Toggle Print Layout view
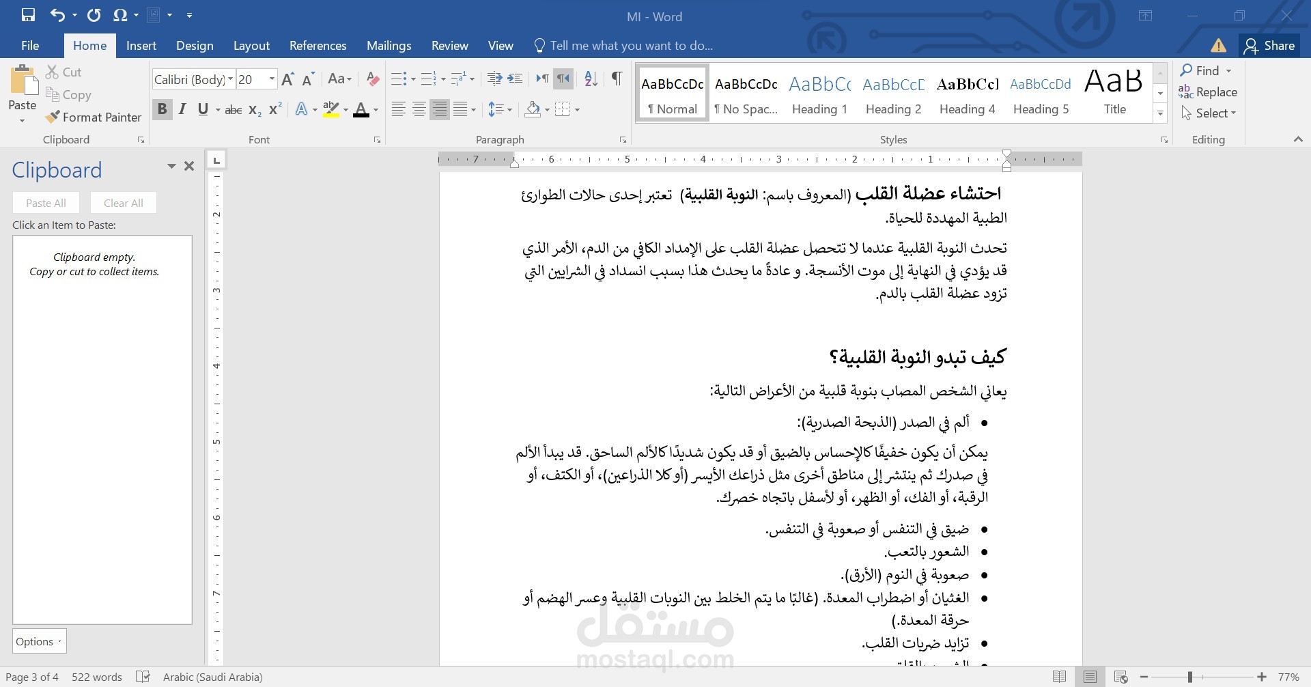Screen dimensions: 1311x687 (1090, 677)
